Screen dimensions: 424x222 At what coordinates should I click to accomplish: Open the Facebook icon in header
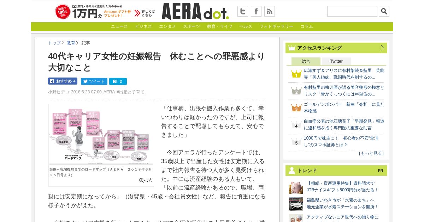(x=256, y=11)
